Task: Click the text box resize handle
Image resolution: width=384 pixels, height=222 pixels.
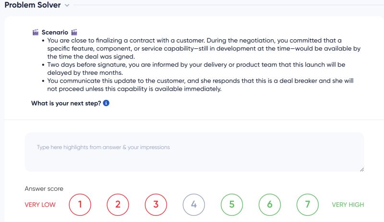Action: (x=361, y=169)
